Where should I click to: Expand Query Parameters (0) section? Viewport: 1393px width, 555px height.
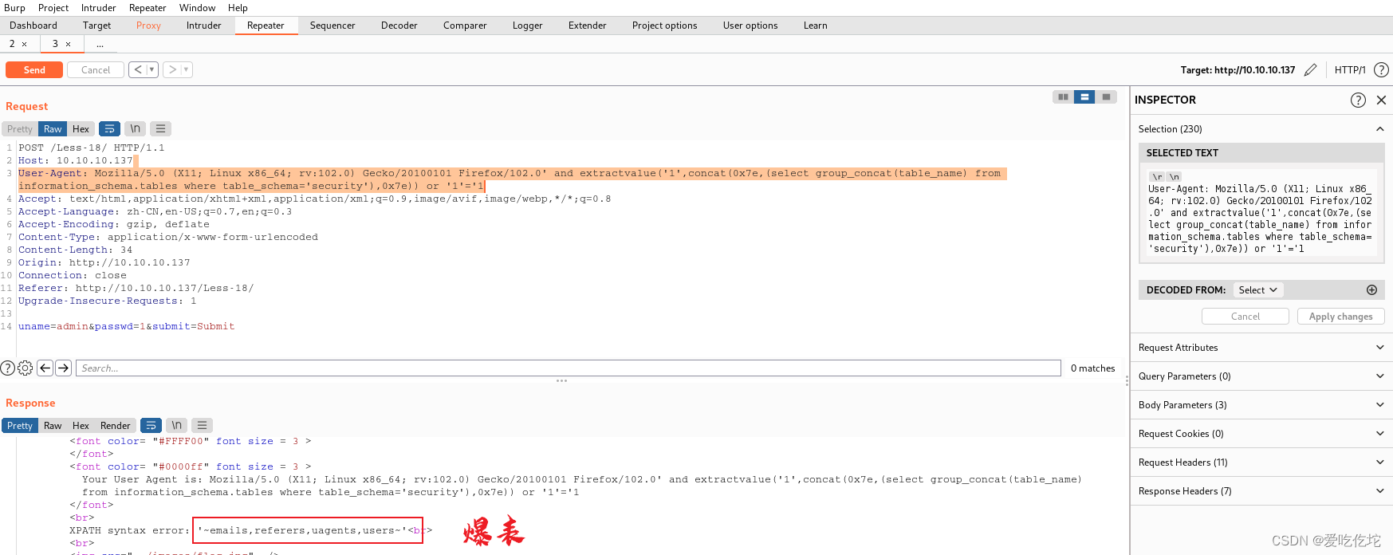tap(1261, 376)
